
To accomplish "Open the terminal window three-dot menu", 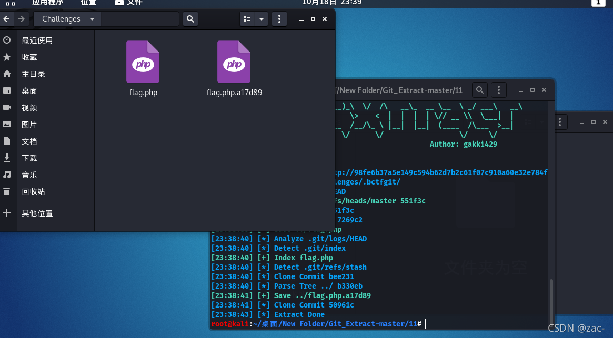I will pos(498,90).
